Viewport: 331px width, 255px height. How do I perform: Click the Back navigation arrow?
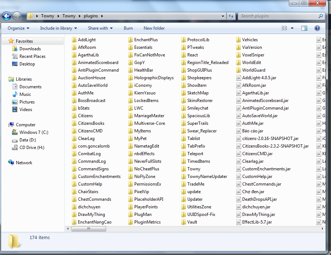(x=7, y=16)
